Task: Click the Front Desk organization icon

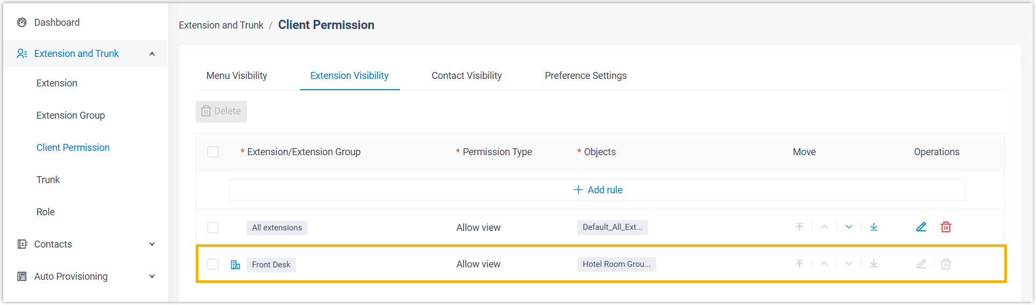Action: click(235, 265)
